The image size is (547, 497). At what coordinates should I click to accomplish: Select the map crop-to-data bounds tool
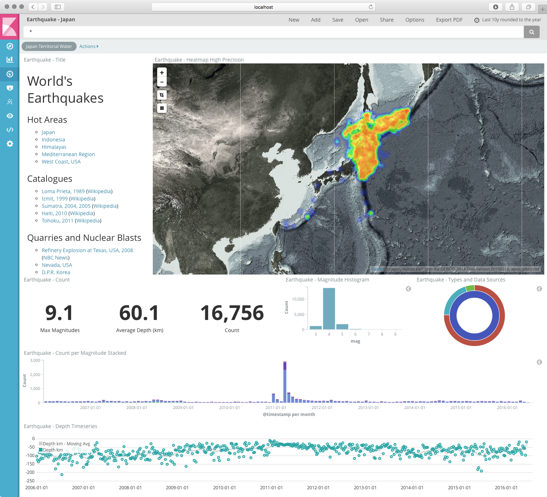pyautogui.click(x=162, y=95)
